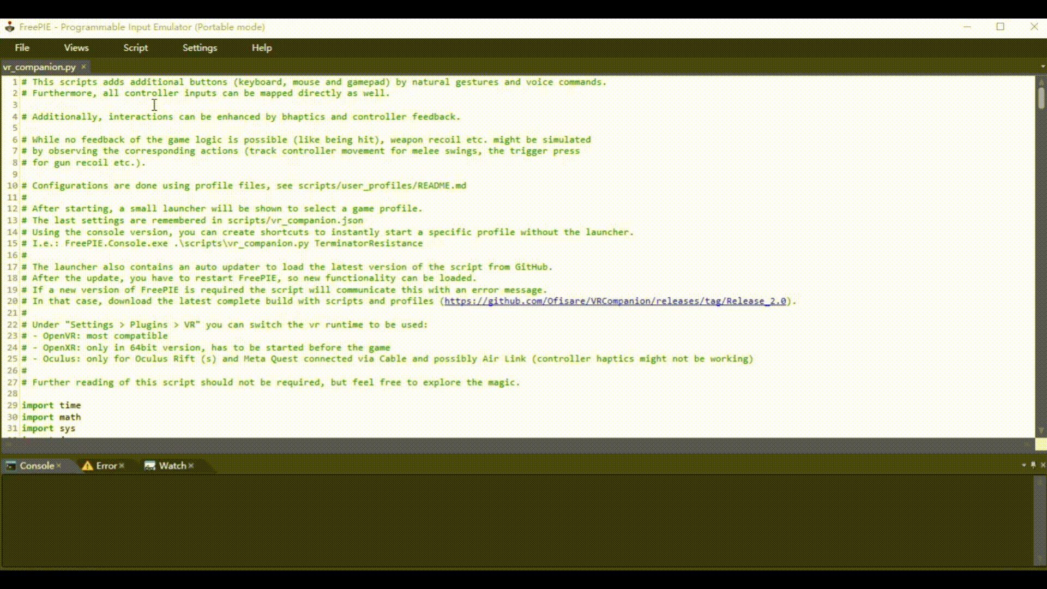Image resolution: width=1047 pixels, height=589 pixels.
Task: Open the GitHub Release_2.0 link
Action: [615, 300]
